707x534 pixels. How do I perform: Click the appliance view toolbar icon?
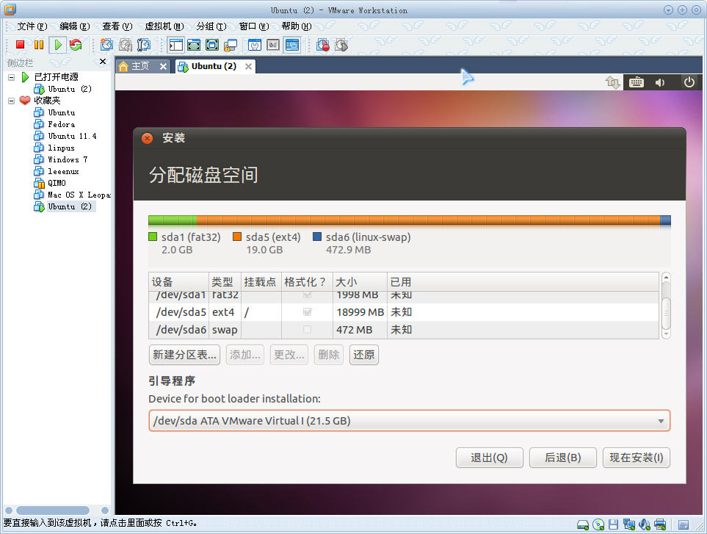[x=273, y=45]
